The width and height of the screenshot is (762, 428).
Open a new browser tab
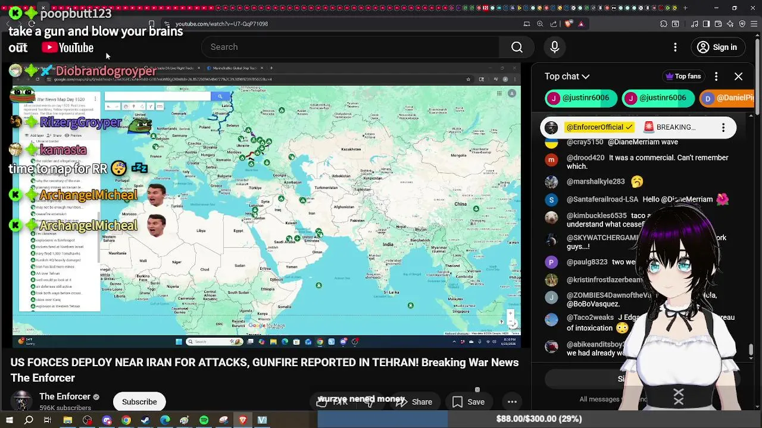coord(685,8)
